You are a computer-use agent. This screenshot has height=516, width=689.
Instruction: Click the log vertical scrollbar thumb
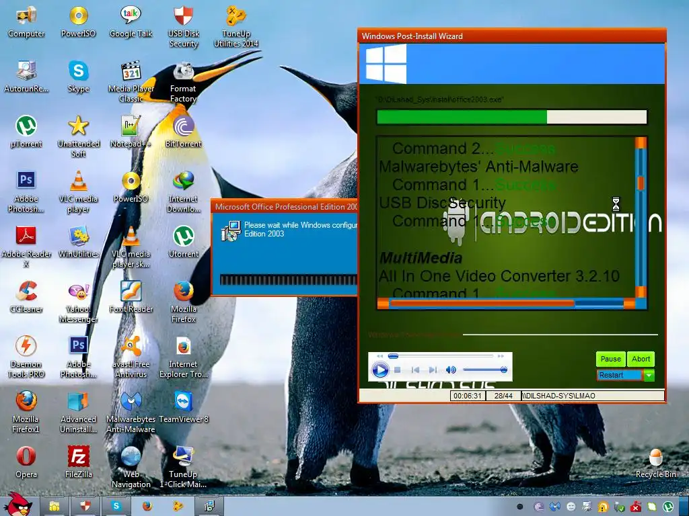click(x=641, y=183)
